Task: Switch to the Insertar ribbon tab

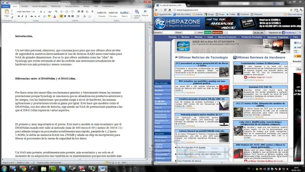Action: (x=25, y=7)
